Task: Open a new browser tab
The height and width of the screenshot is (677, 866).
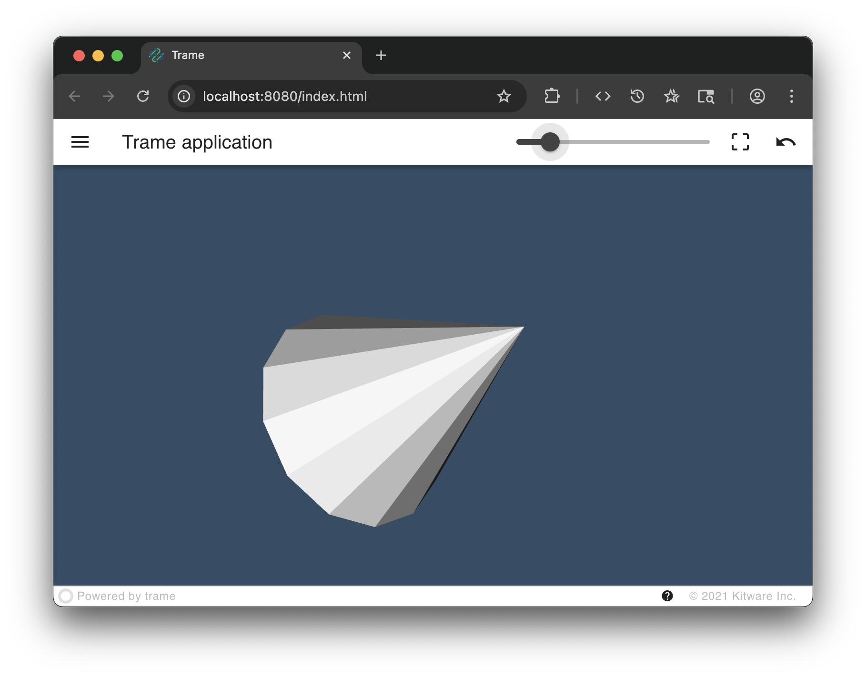Action: 381,55
